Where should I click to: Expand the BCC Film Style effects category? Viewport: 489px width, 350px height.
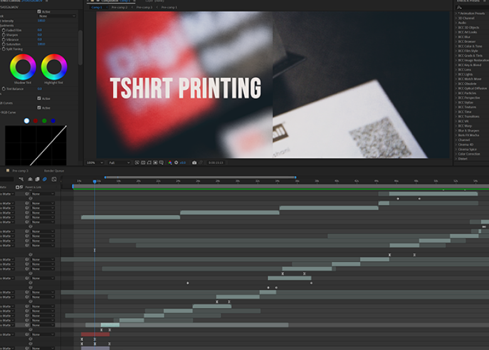point(469,51)
